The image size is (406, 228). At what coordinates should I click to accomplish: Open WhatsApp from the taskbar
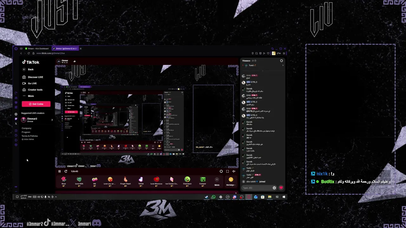(x=213, y=197)
